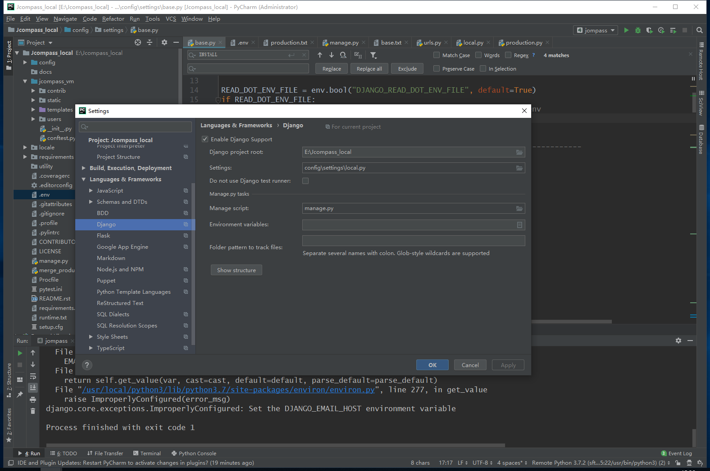This screenshot has width=710, height=471.
Task: Expand Build, Execution, Deployment section
Action: (84, 168)
